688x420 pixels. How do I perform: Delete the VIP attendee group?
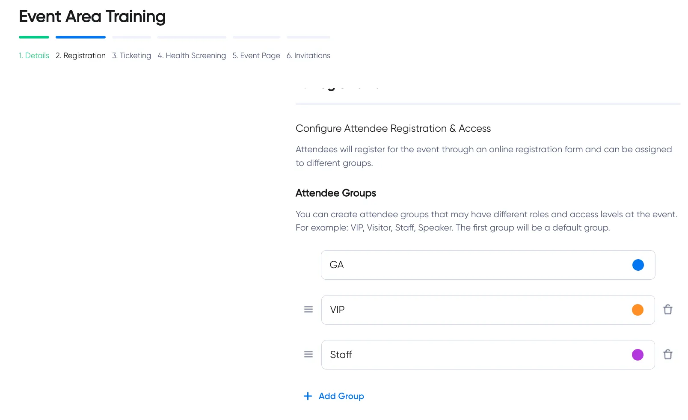tap(668, 309)
